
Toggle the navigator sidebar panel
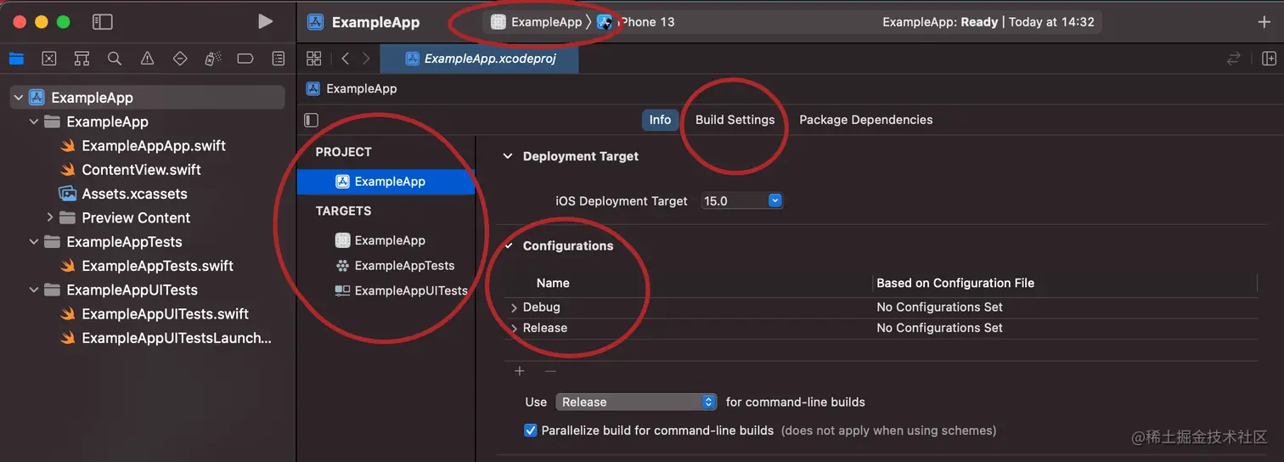[x=102, y=21]
